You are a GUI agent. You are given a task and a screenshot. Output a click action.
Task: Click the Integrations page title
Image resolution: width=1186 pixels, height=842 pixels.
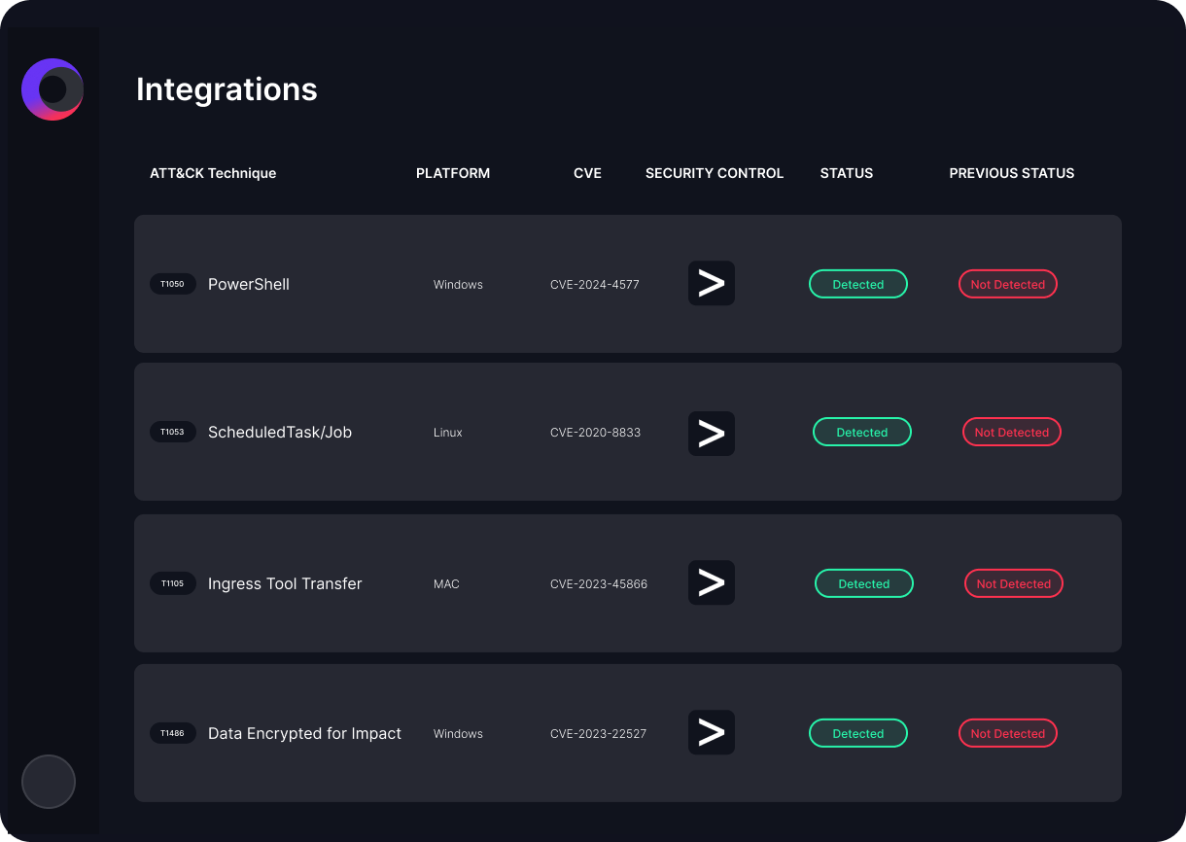tap(227, 89)
